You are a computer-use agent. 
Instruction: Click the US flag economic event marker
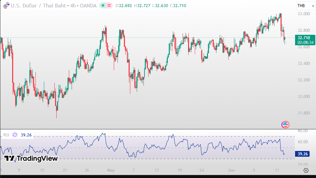(285, 125)
